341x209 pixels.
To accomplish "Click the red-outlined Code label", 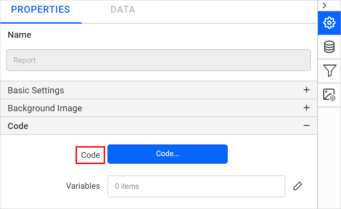I will pos(90,155).
